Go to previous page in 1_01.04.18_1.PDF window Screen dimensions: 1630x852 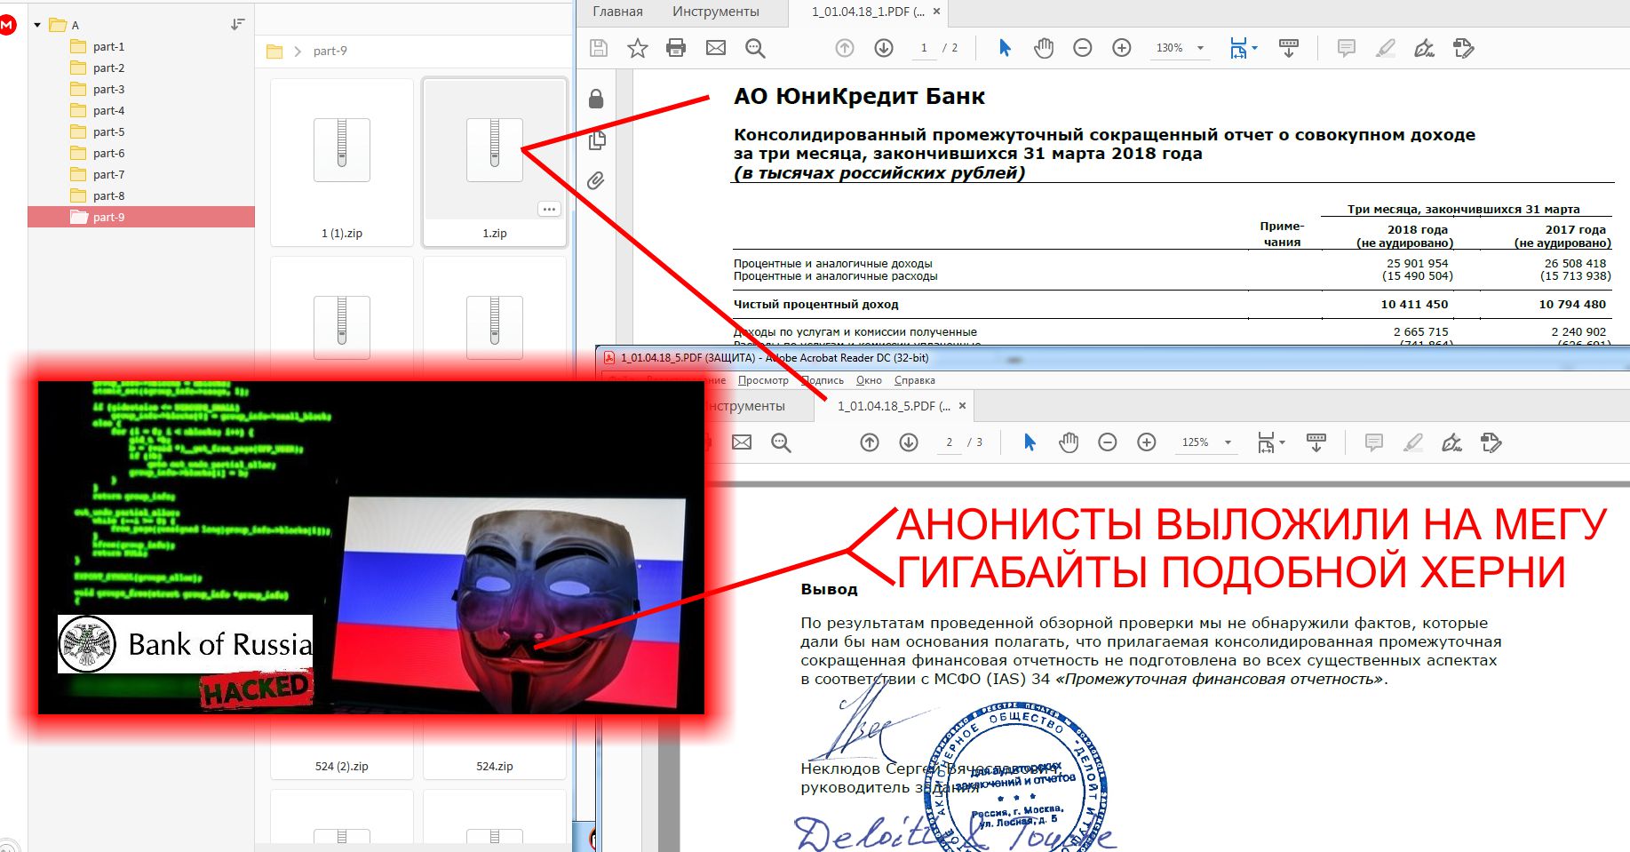pos(845,48)
